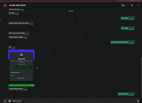Select message "Kawal mbak mohon di bantu"
142x103 pixels.
(21, 23)
